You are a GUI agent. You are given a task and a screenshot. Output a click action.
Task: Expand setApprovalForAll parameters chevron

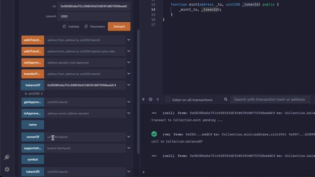(x=128, y=62)
